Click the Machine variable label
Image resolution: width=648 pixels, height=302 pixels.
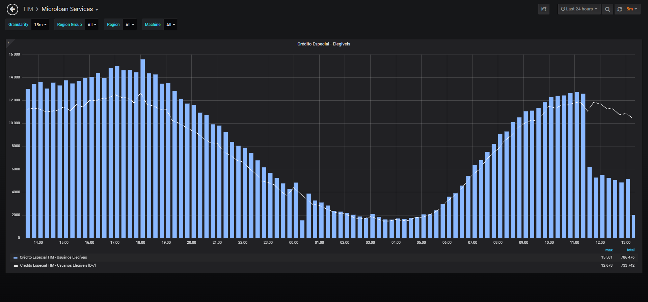coord(153,25)
